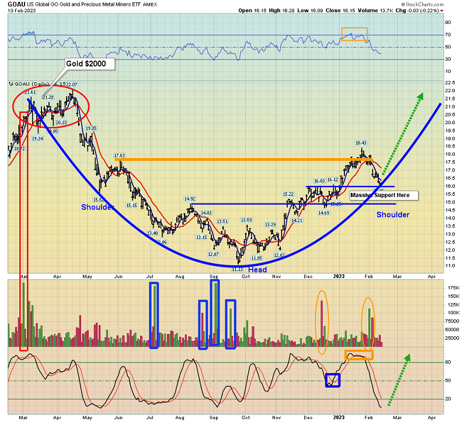Click the 13.29 price label
Viewport: 467px width, 422px height.
[270, 225]
